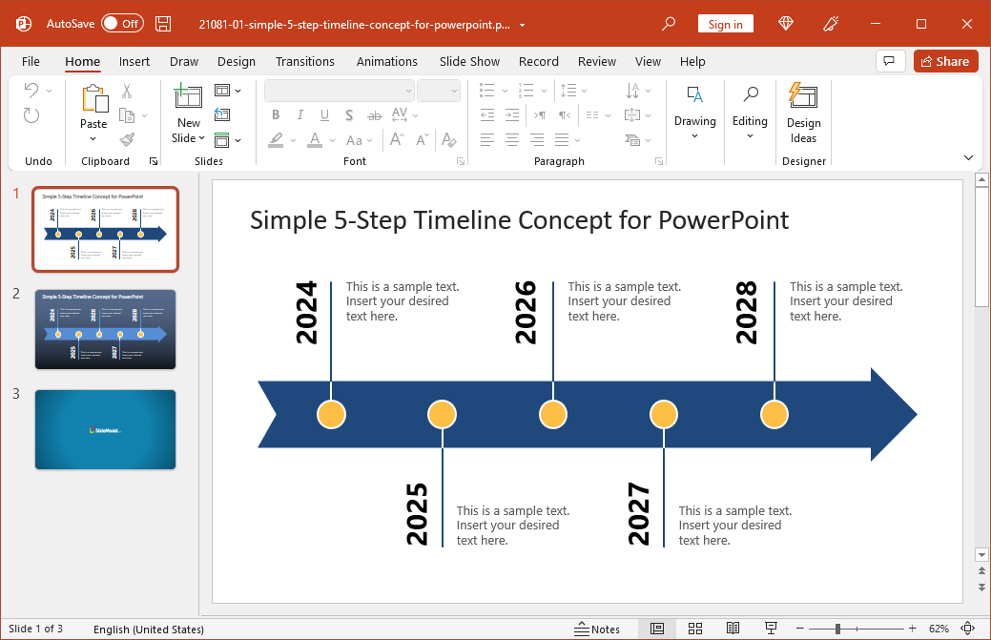Click the Share button
This screenshot has width=991, height=640.
pos(945,61)
